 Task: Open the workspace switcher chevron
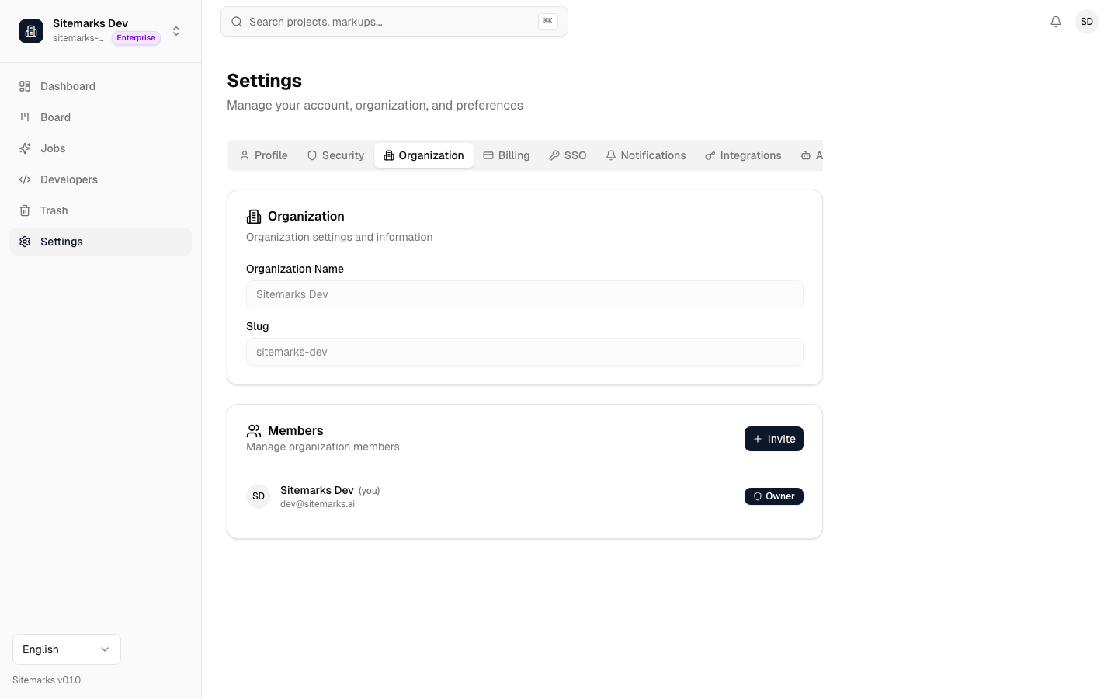tap(176, 31)
